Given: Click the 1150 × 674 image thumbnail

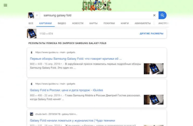Looking at the screenshot, I should (32, 34).
